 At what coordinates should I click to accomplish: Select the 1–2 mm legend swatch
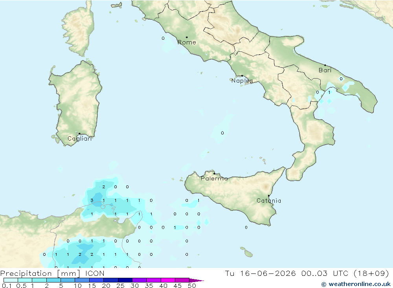click(39, 280)
